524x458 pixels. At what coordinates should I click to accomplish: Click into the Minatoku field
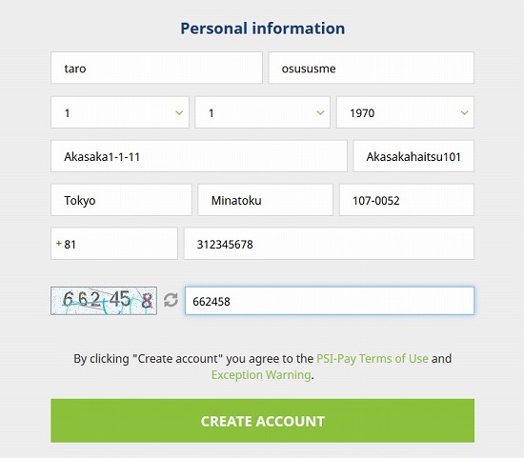click(266, 200)
